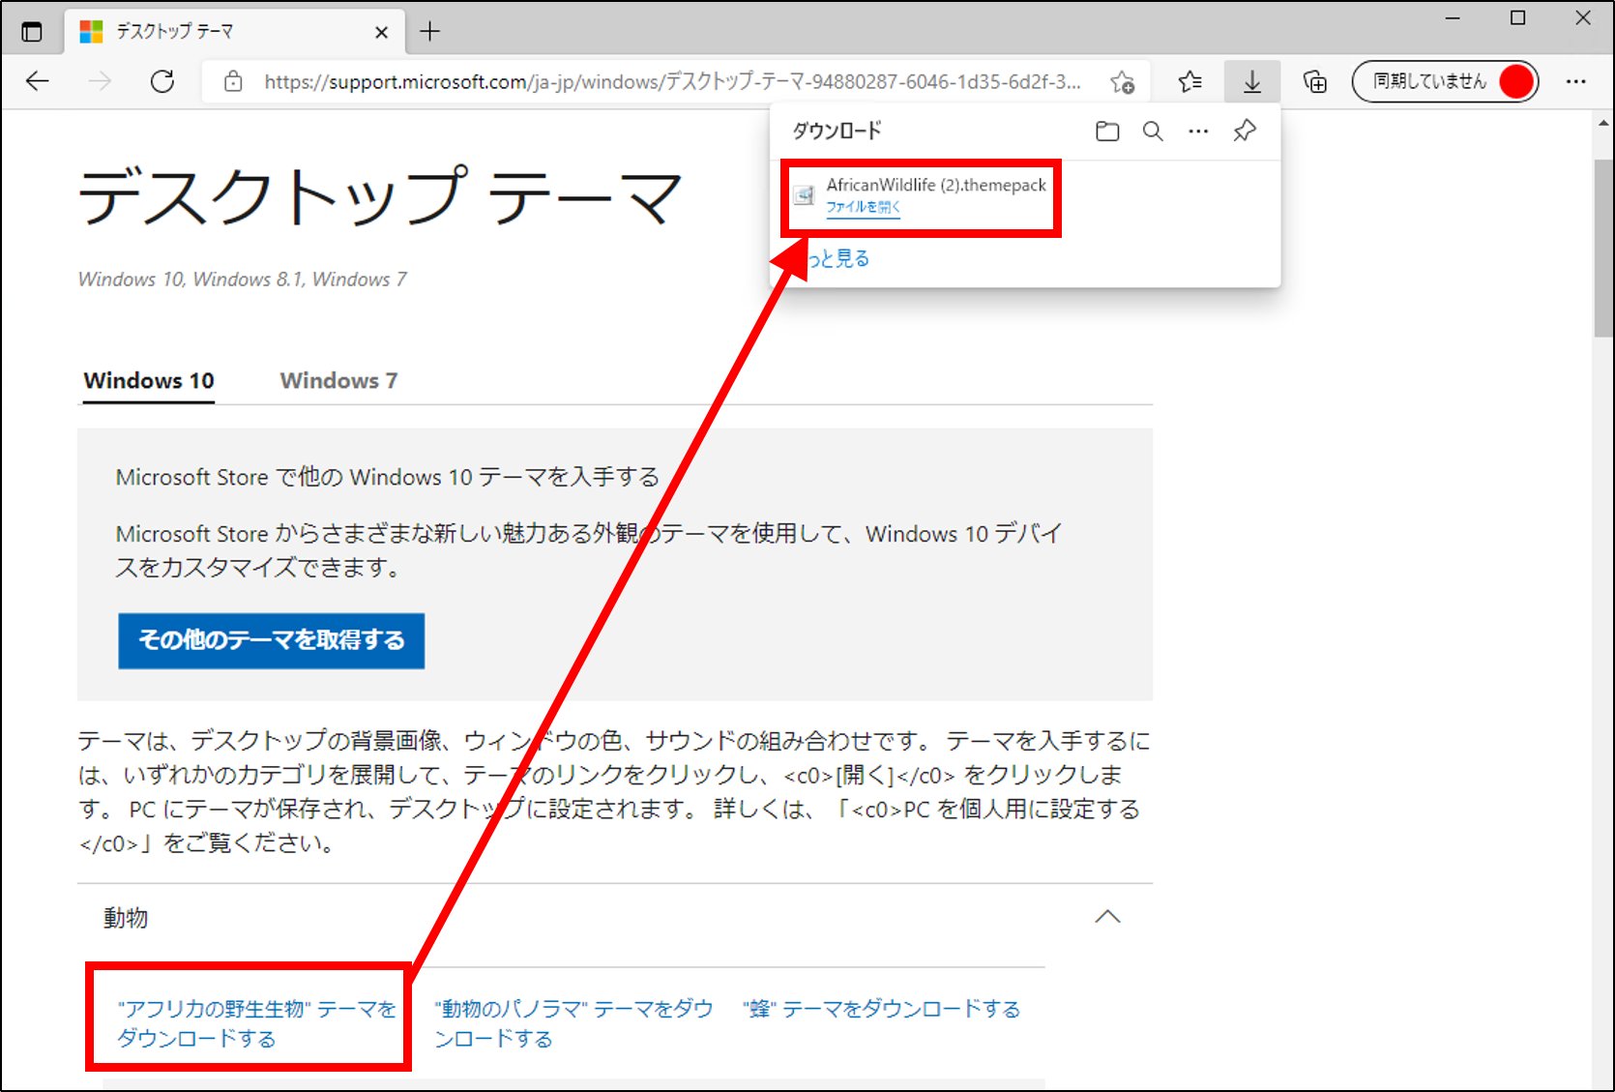Screen dimensions: 1615x1092
Task: View site information lock icon
Action: coord(233,81)
